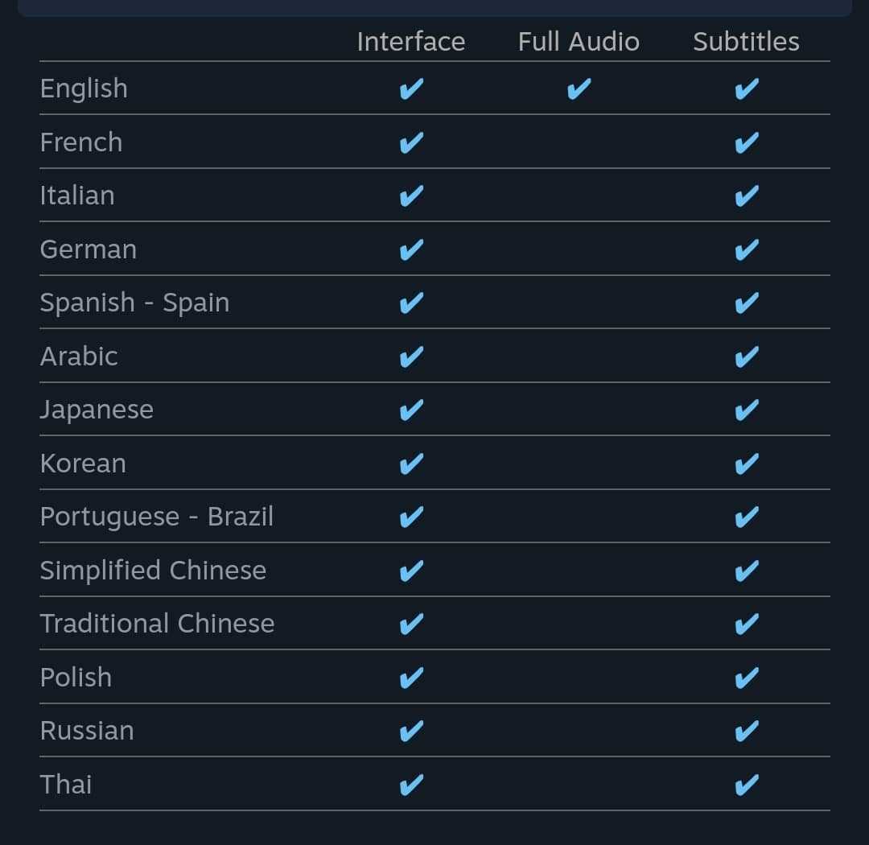Select the Portuguese - Brazil language label

157,517
